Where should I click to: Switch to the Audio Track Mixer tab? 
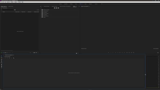[x=65, y=6]
